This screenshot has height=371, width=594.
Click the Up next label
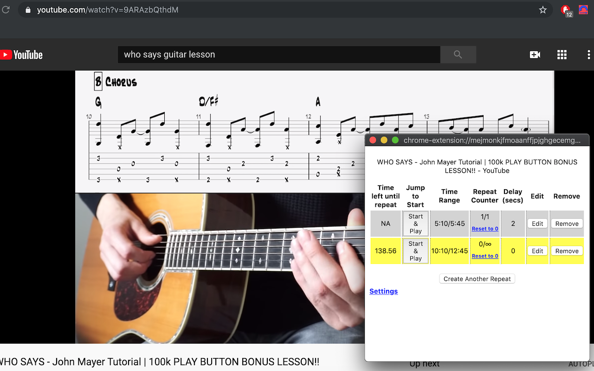(425, 364)
